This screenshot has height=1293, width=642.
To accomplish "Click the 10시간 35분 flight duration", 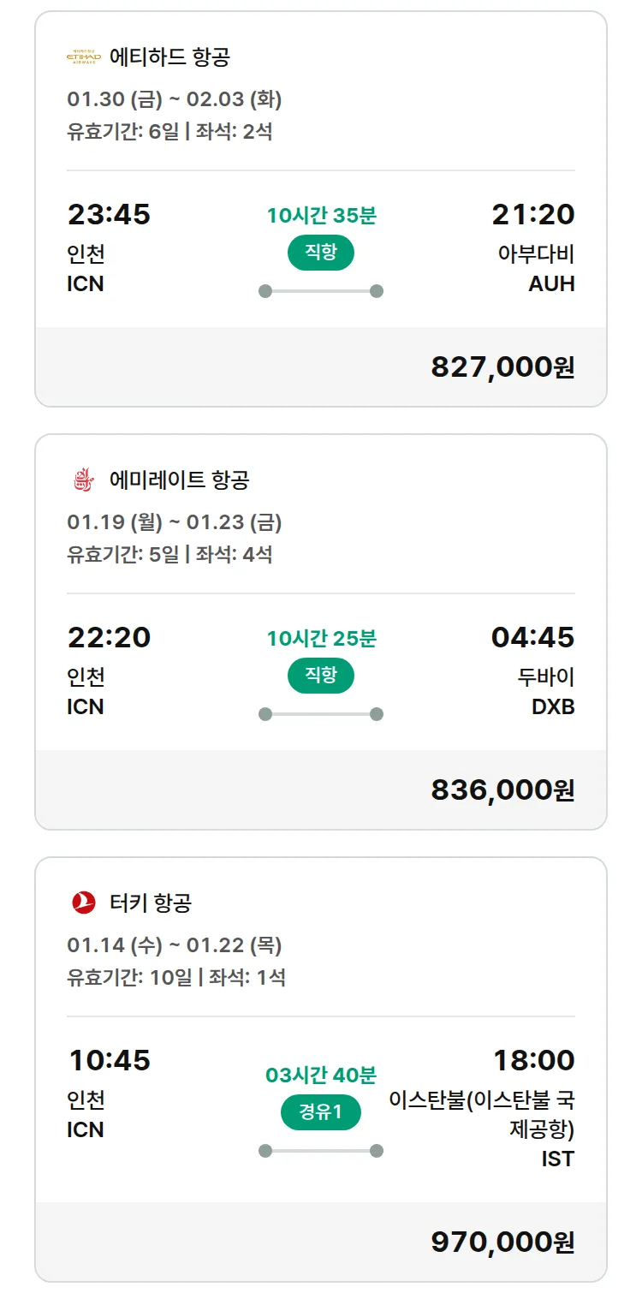I will 321,216.
